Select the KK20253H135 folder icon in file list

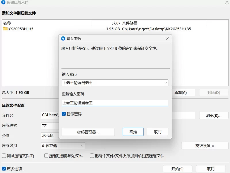coord(5,29)
